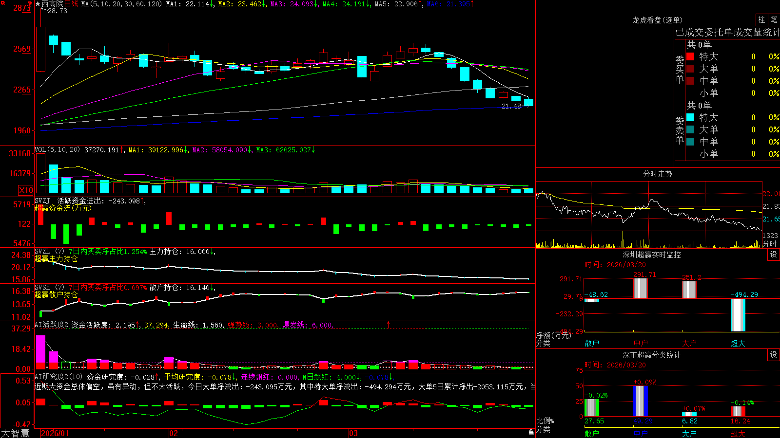Click the blue 中户 bar at 49.29 percent
This screenshot has height=438, width=780.
pyautogui.click(x=640, y=401)
